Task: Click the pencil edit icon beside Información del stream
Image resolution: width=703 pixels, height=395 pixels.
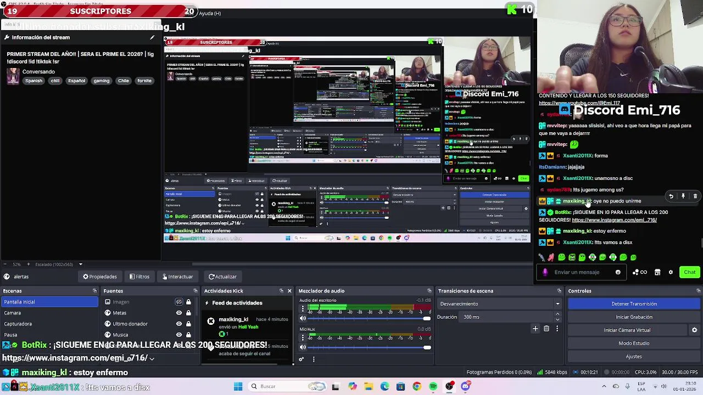Action: coord(152,37)
